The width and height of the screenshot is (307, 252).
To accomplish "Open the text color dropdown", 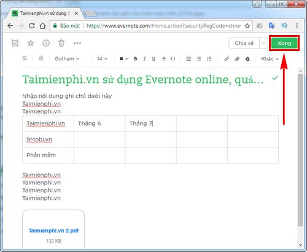I will [x=124, y=59].
